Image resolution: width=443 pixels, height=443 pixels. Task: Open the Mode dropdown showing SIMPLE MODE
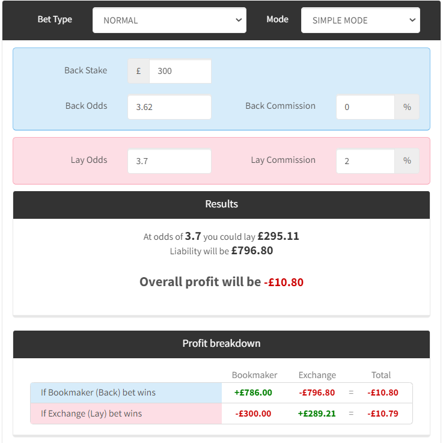(x=361, y=20)
